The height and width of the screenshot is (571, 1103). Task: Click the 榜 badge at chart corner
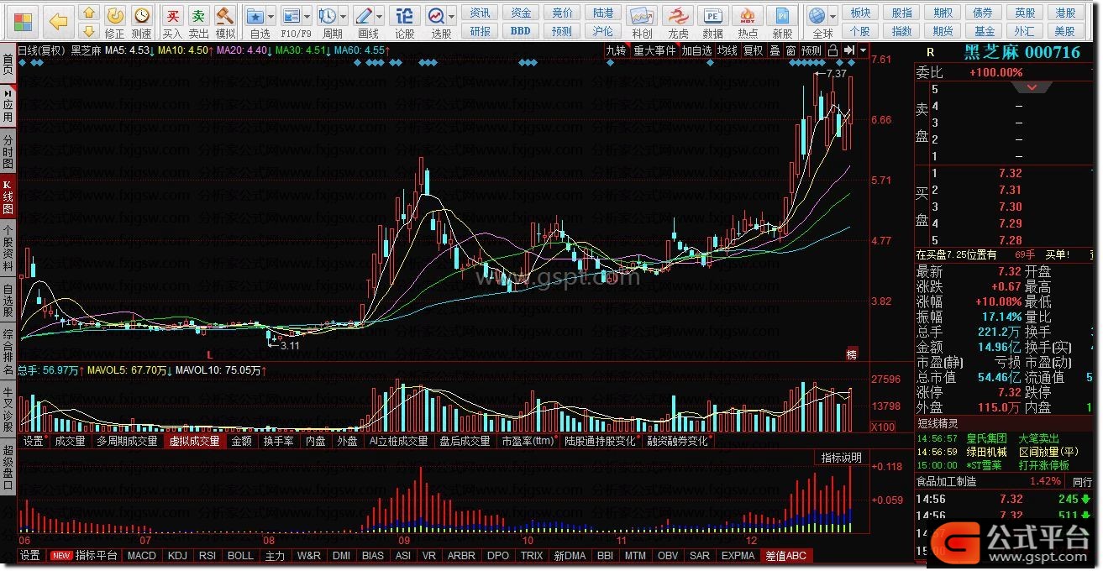[852, 354]
